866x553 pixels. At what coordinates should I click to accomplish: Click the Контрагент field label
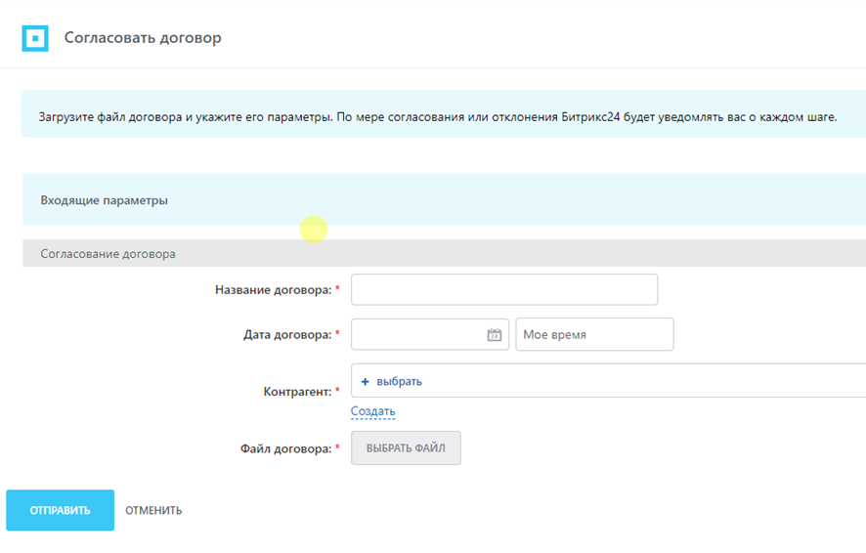[x=297, y=392]
